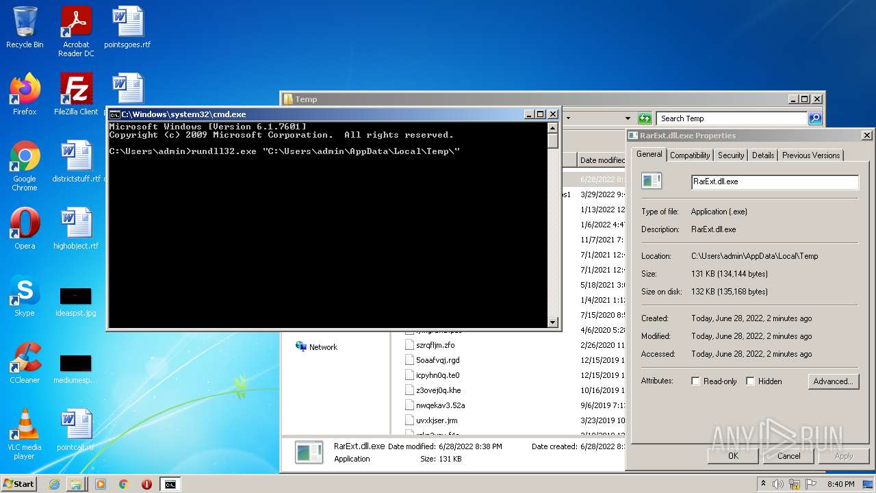Click the refresh icon in Temp window
The width and height of the screenshot is (876, 493).
(x=644, y=118)
